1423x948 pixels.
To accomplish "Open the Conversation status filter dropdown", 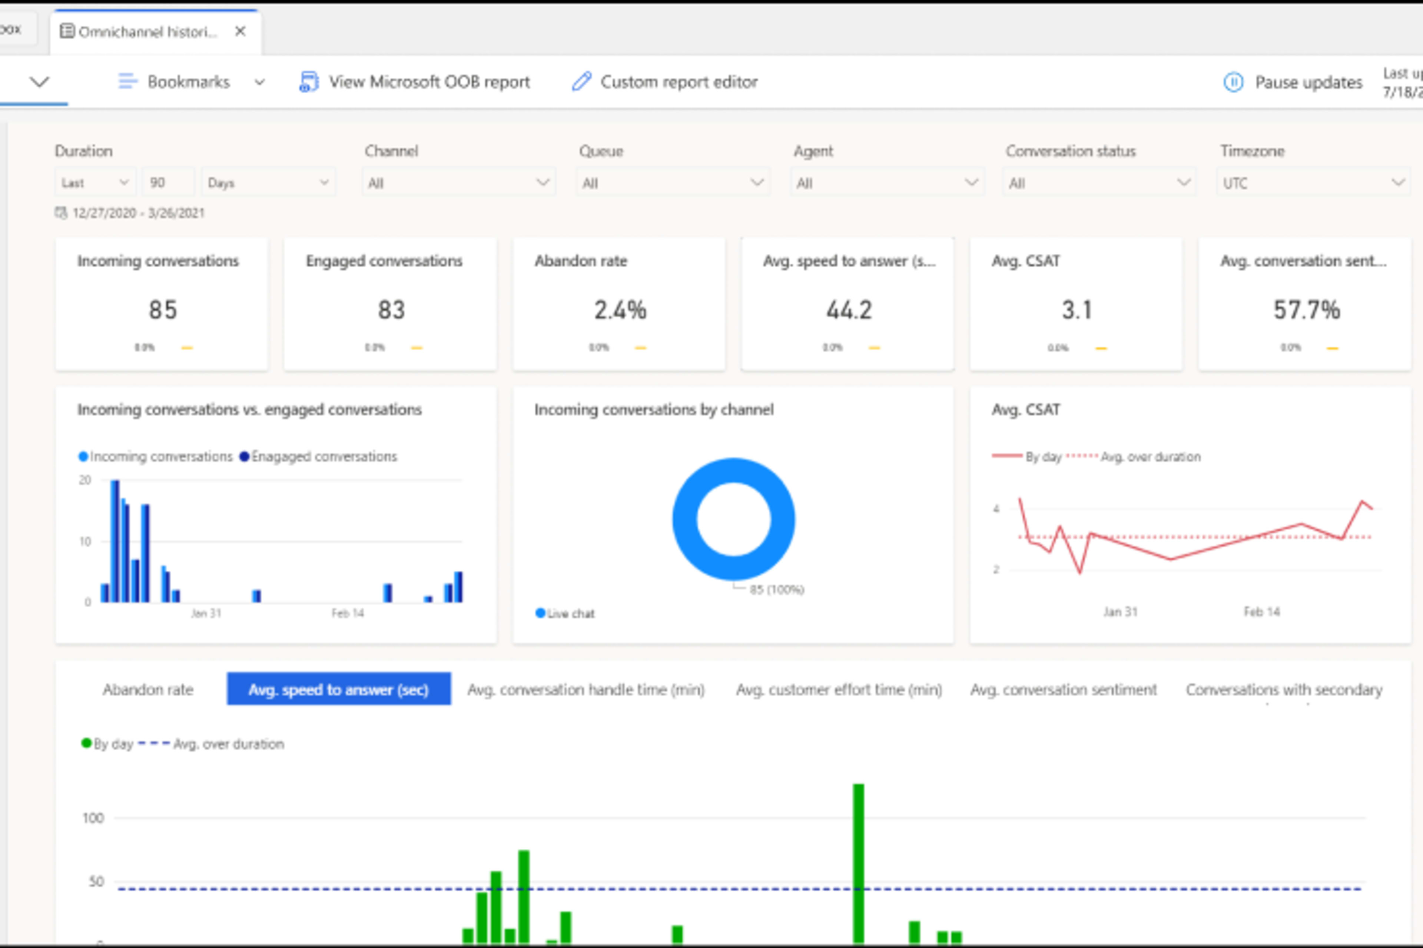I will pos(1099,183).
